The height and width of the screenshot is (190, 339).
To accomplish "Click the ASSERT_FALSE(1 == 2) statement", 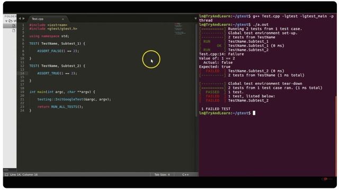I will (x=58, y=51).
